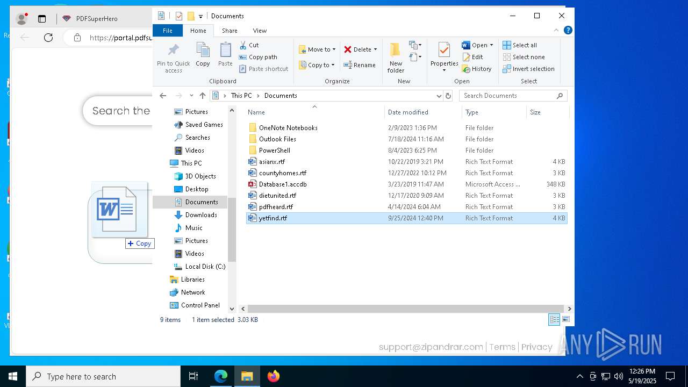This screenshot has width=688, height=387.
Task: Expand Open button dropdown arrow
Action: [x=491, y=45]
